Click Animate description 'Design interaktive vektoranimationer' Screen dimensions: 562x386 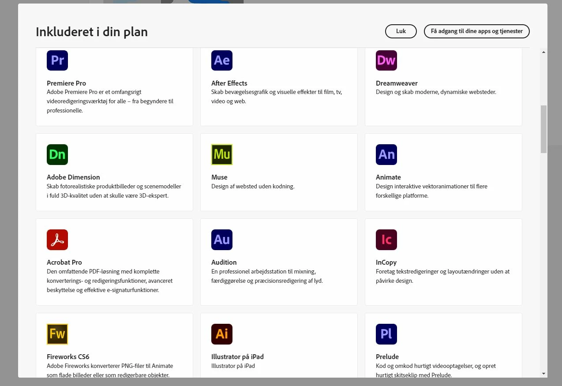tap(431, 191)
